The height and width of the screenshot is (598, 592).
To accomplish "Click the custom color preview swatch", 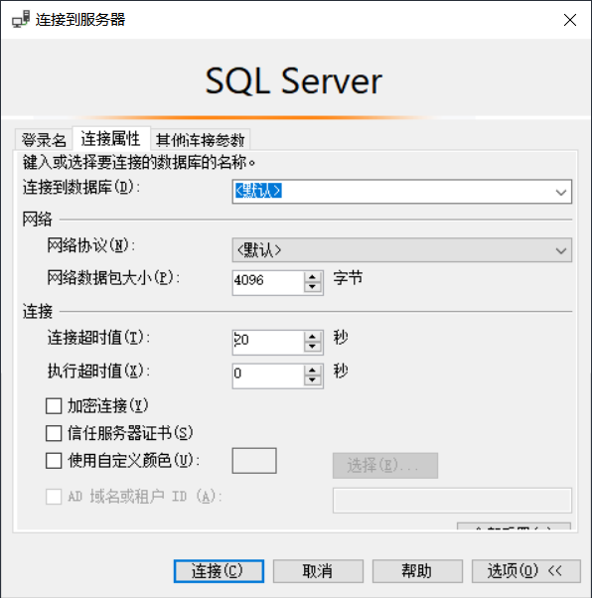I will (254, 461).
